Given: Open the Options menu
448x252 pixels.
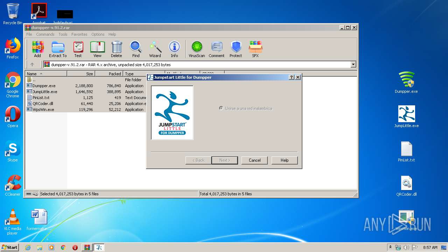Looking at the screenshot, I should 98,34.
